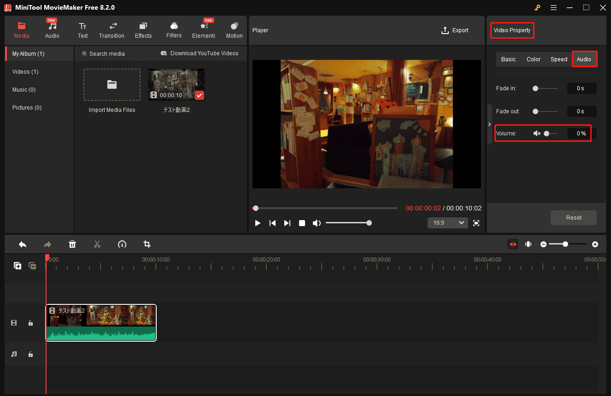
Task: Add a new track icon
Action: click(18, 266)
